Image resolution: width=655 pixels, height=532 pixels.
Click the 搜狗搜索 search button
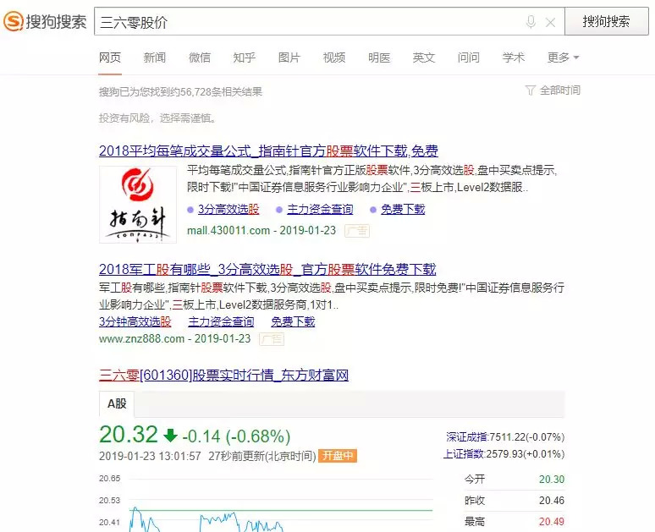point(606,21)
